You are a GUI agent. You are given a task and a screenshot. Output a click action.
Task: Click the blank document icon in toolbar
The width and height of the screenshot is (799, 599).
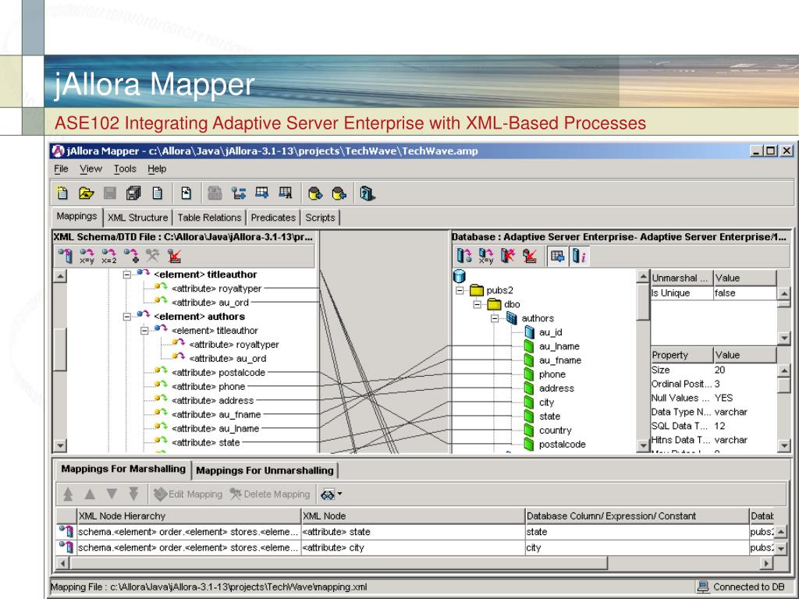click(x=158, y=193)
